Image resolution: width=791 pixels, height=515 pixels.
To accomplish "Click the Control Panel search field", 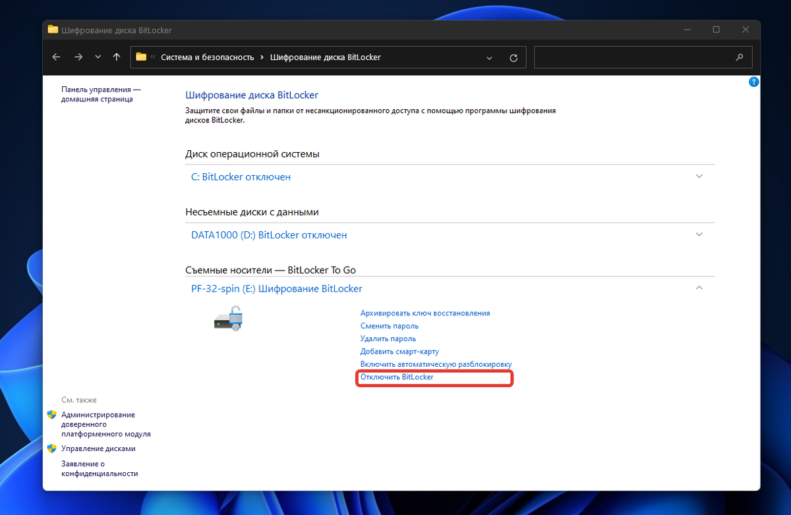I will point(643,57).
